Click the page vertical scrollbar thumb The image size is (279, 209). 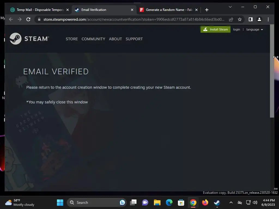(x=272, y=71)
